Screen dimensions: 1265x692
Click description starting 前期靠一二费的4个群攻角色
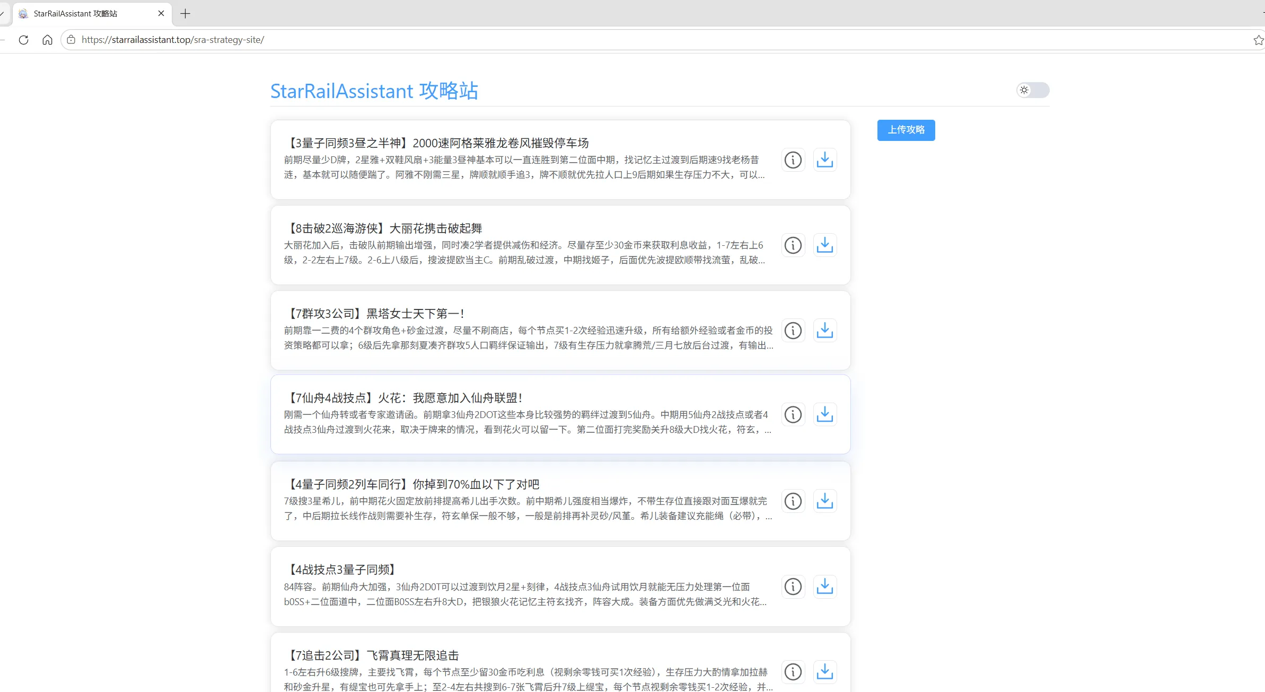(x=529, y=338)
